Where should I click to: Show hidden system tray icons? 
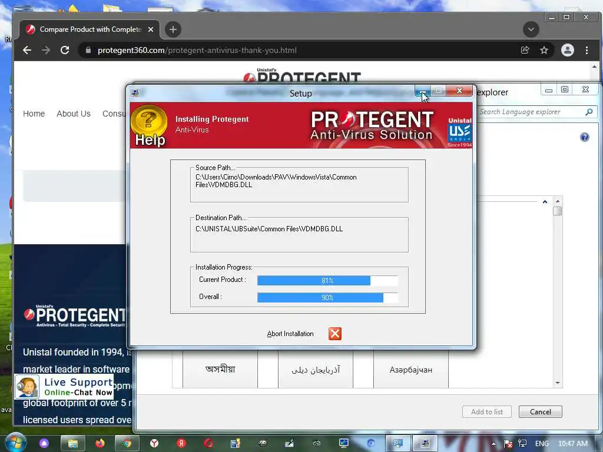(x=493, y=444)
